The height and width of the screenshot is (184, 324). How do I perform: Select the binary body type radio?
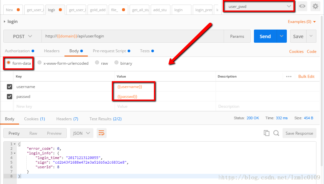click(116, 62)
